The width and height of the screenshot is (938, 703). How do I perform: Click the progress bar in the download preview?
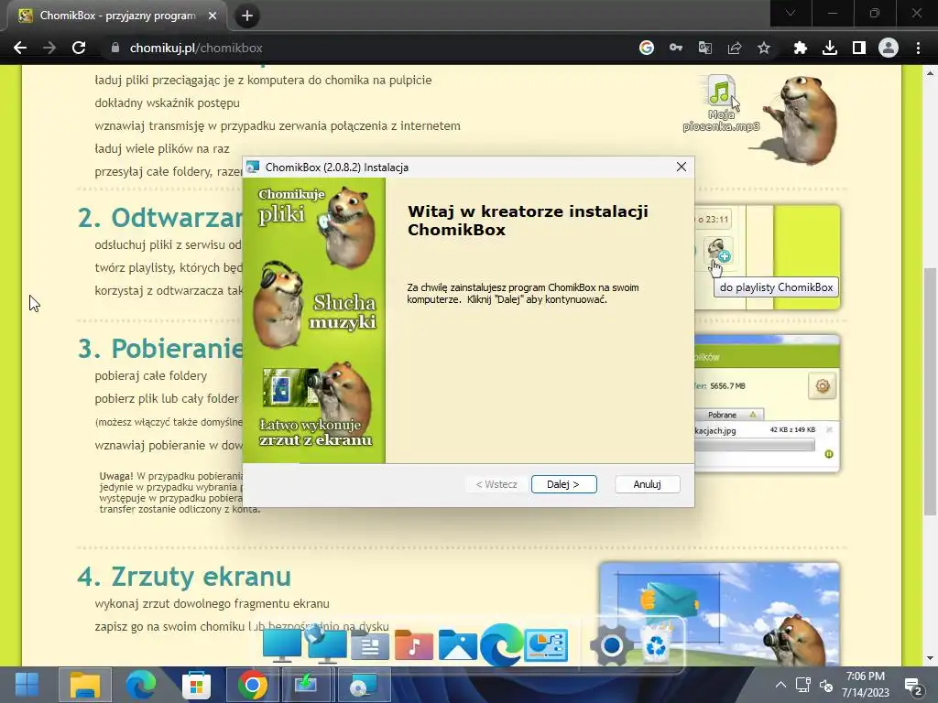[755, 446]
